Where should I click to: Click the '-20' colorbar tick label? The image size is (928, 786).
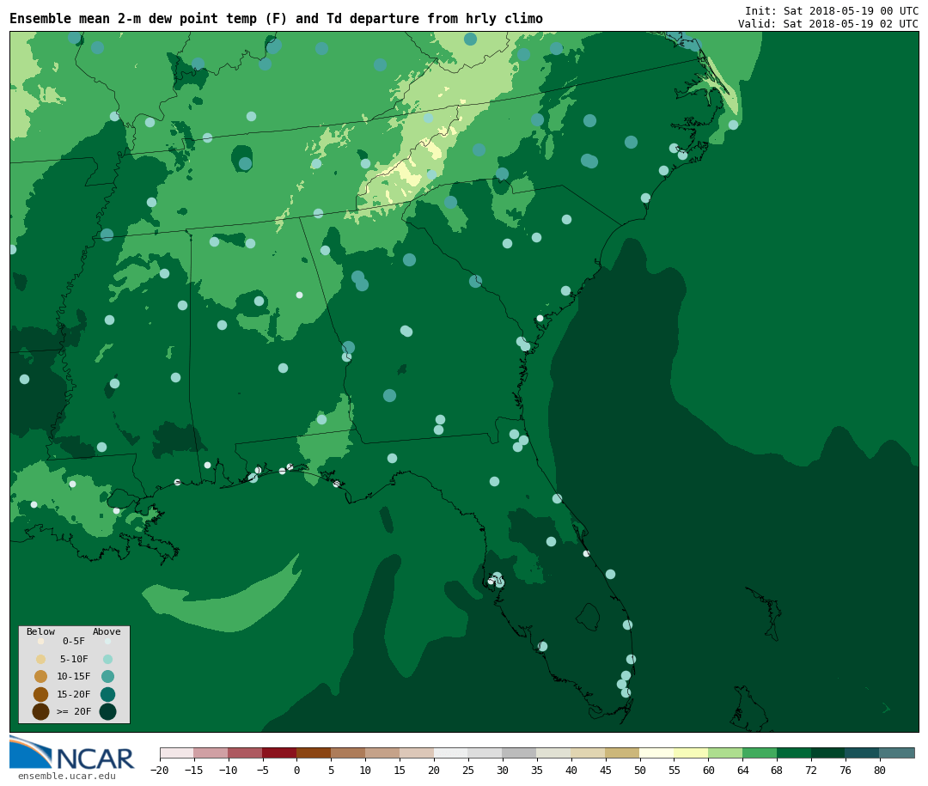159,771
